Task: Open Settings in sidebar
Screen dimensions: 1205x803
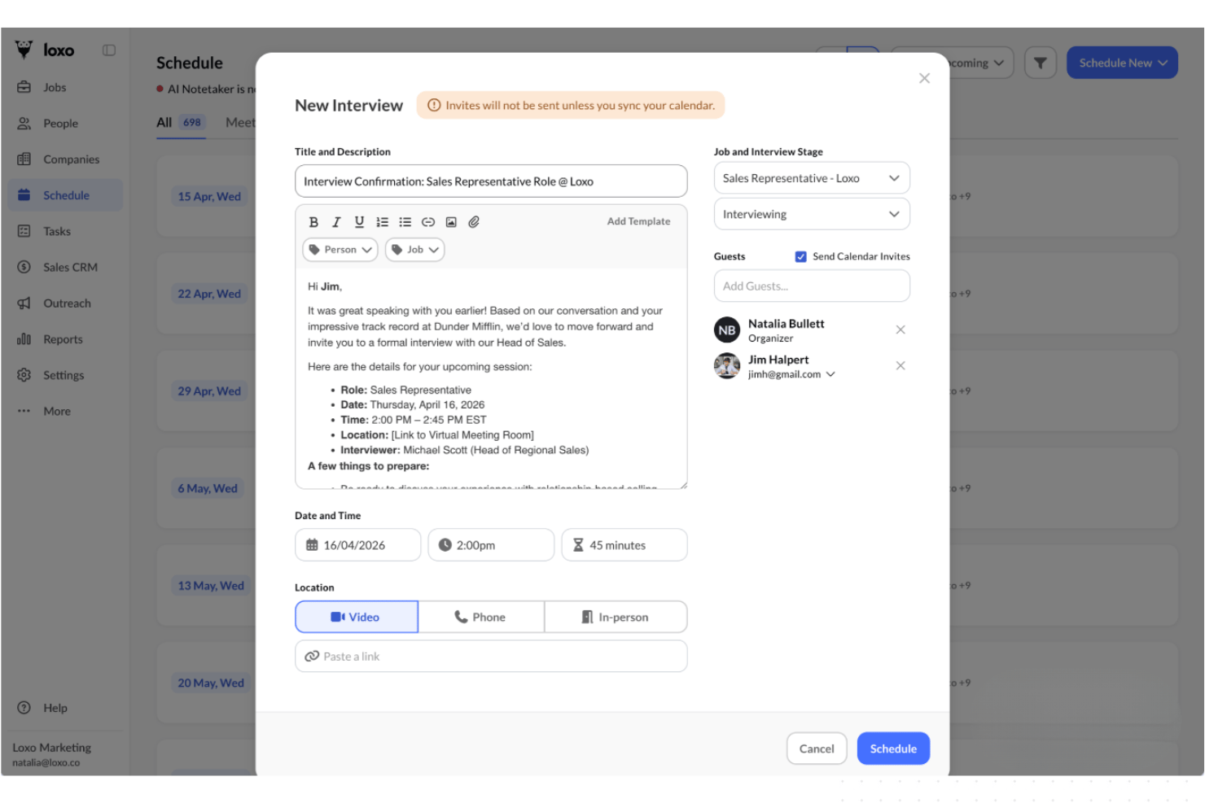Action: point(65,375)
